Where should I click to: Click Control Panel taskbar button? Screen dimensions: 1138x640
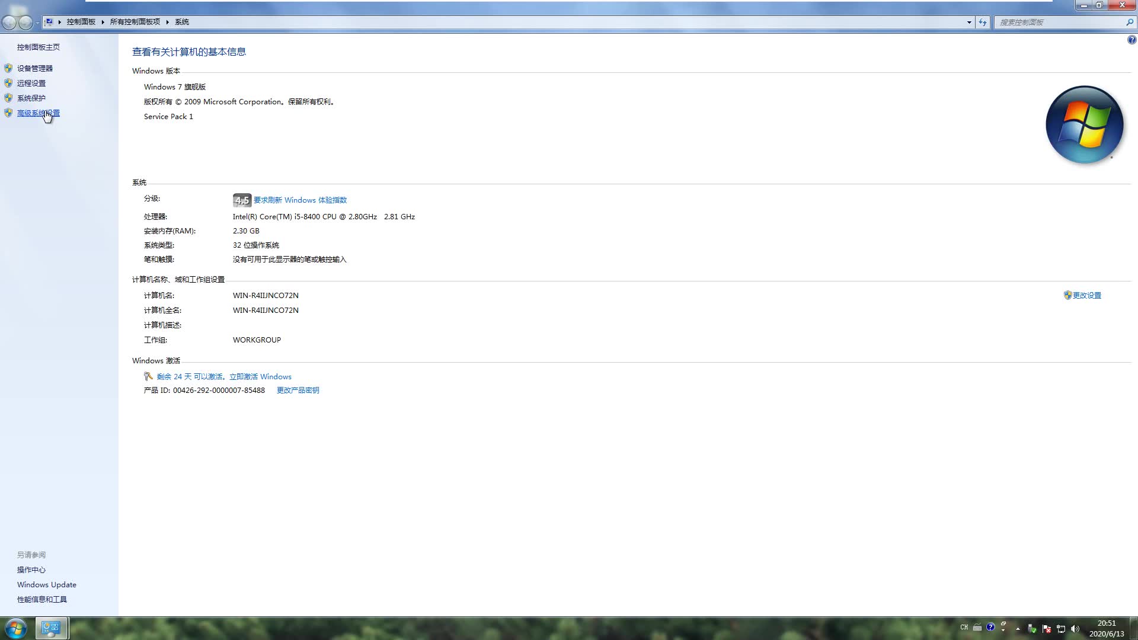(x=52, y=628)
